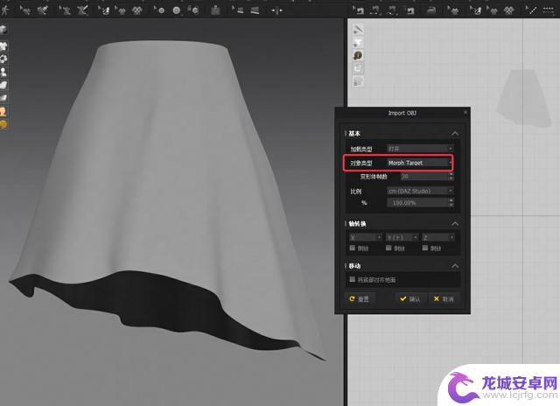Enable the 倒转 checkbox under Z axis
Screen dimensions: 560x406
click(x=425, y=248)
